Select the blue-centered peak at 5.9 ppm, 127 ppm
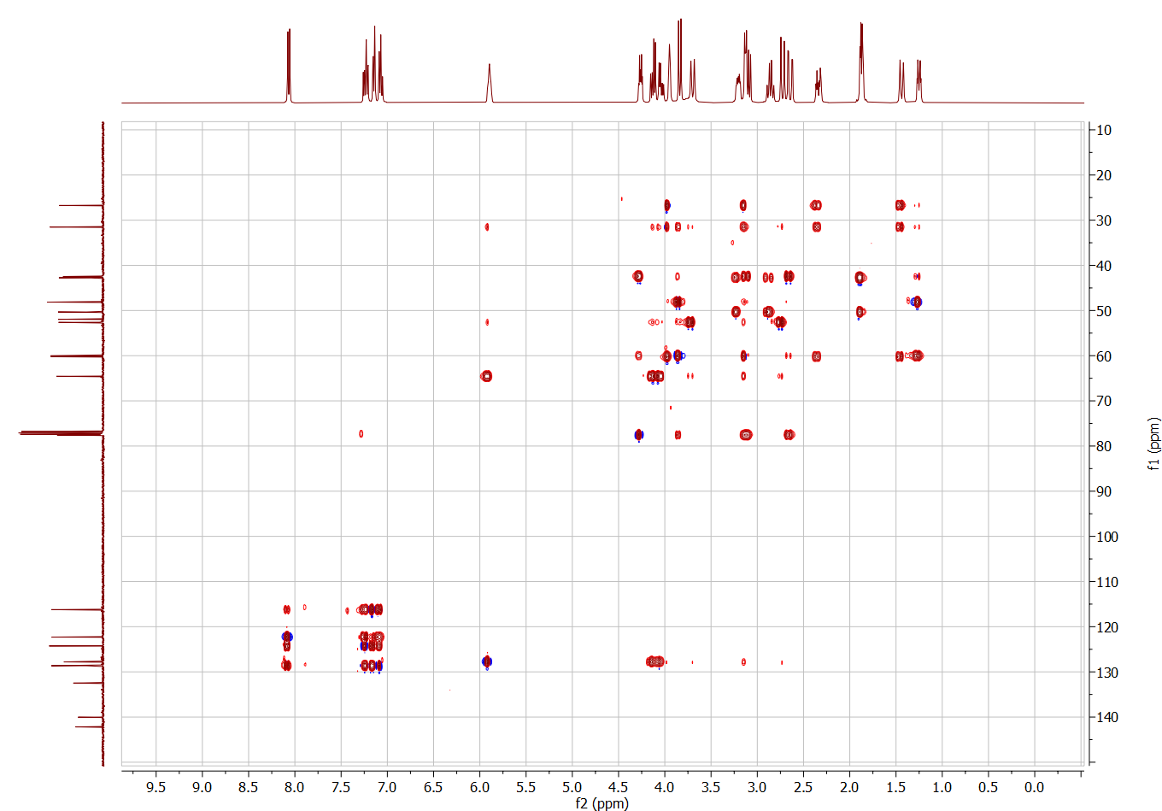The height and width of the screenshot is (811, 1162). [487, 661]
